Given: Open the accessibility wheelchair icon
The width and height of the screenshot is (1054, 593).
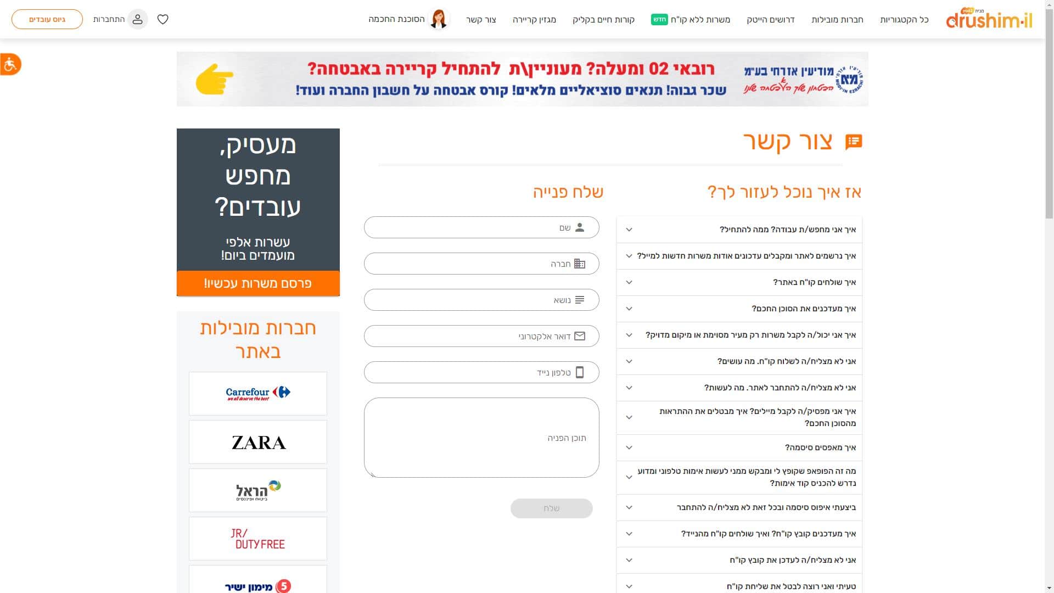Looking at the screenshot, I should pyautogui.click(x=10, y=65).
